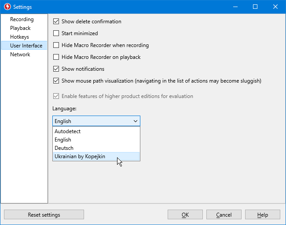Click the Reset settings button
Image resolution: width=286 pixels, height=225 pixels.
click(44, 214)
